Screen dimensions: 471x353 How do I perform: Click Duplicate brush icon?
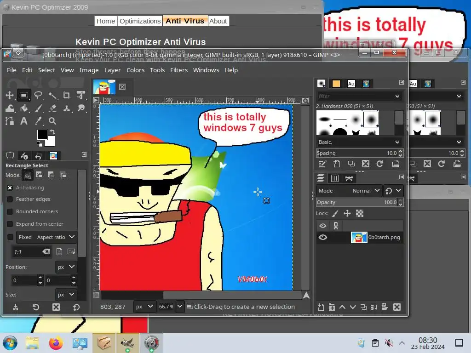pyautogui.click(x=351, y=164)
